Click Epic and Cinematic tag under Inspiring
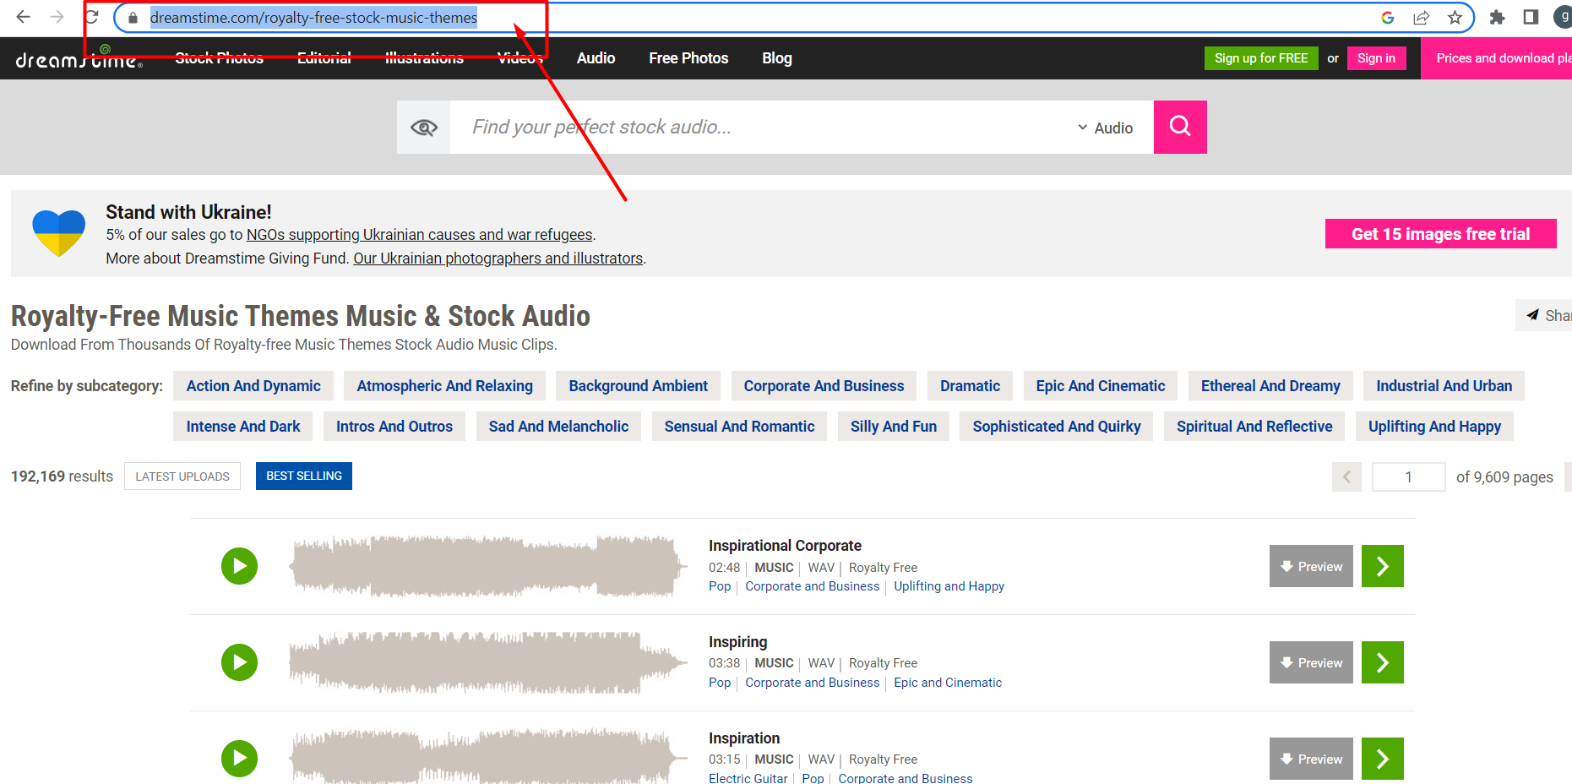 (x=948, y=683)
